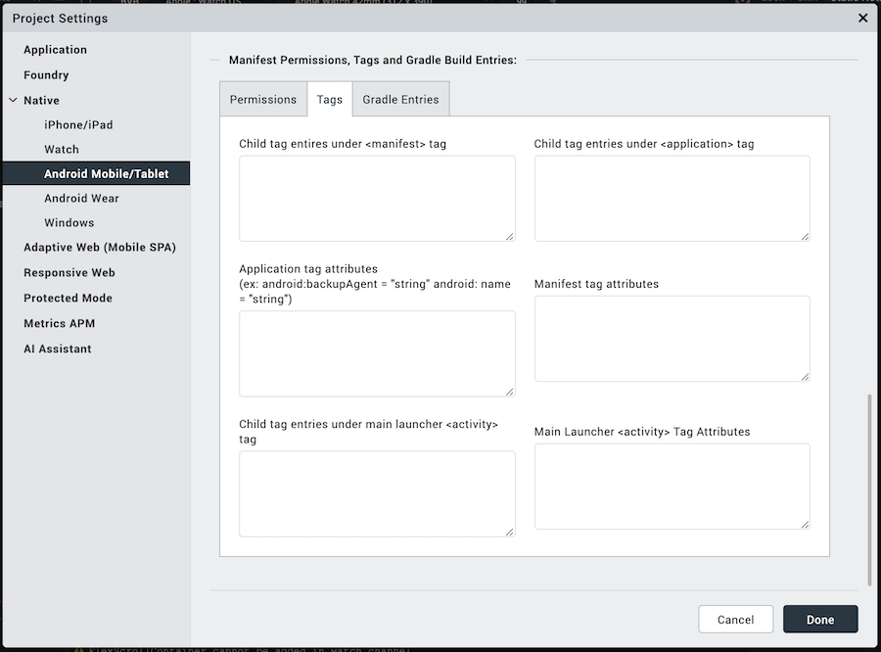Switch to the Permissions tab
Image resolution: width=881 pixels, height=652 pixels.
tap(262, 99)
